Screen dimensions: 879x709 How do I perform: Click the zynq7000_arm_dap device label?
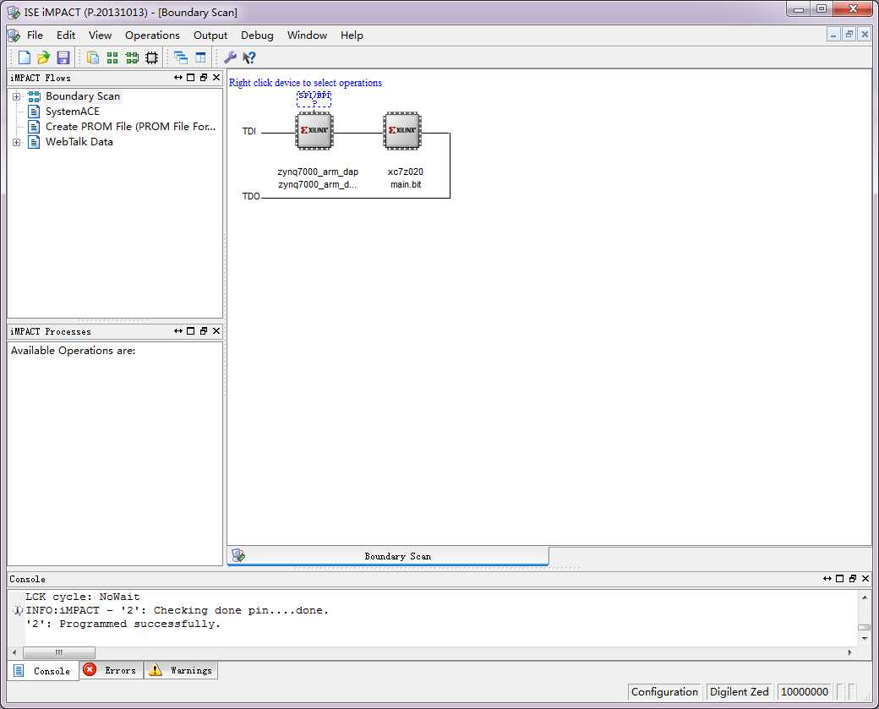click(x=317, y=172)
